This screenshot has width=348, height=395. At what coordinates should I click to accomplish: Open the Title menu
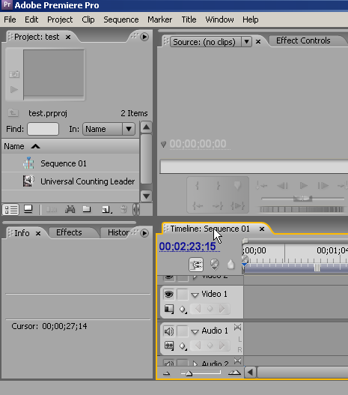(189, 19)
